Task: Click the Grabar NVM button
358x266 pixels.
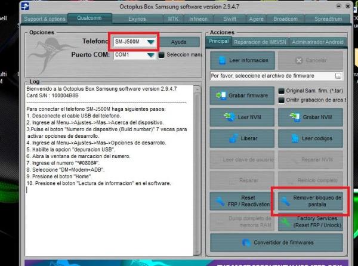Action: click(x=310, y=117)
